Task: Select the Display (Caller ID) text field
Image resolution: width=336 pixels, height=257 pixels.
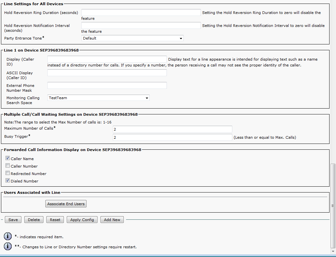Action: pyautogui.click(x=107, y=59)
